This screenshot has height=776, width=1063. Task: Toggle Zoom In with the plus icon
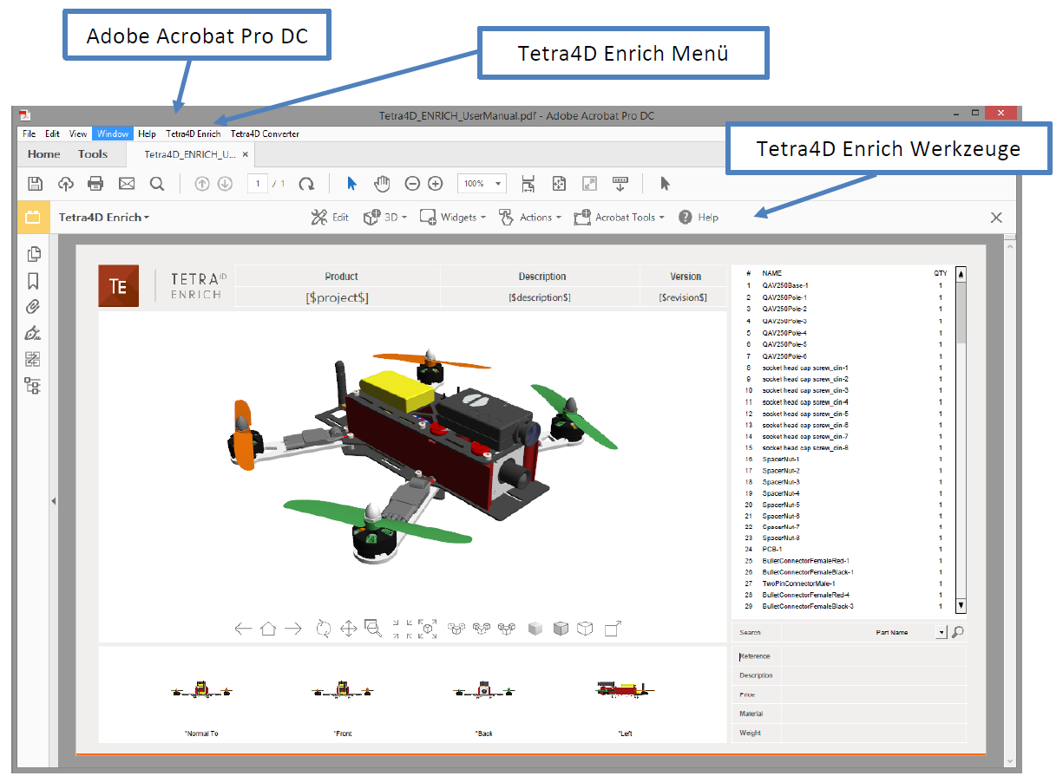[x=436, y=184]
